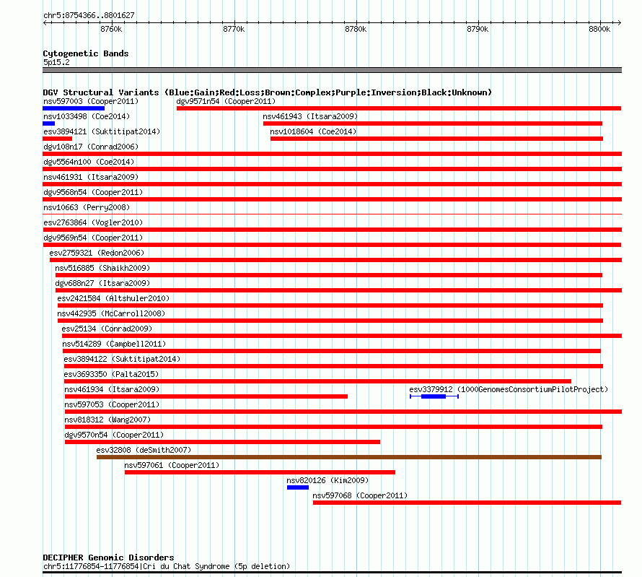The width and height of the screenshot is (642, 577).
Task: Open nsv461943 (Itsara2009) variant label
Action: point(310,116)
